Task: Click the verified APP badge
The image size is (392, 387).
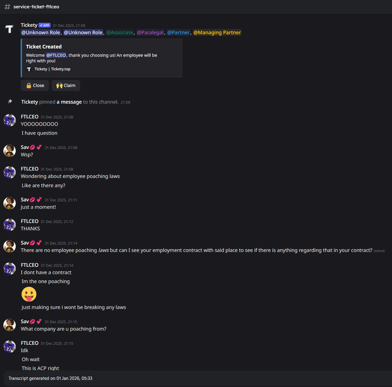Action: point(44,25)
